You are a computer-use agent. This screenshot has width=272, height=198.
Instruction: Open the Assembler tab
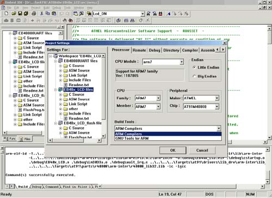point(208,50)
